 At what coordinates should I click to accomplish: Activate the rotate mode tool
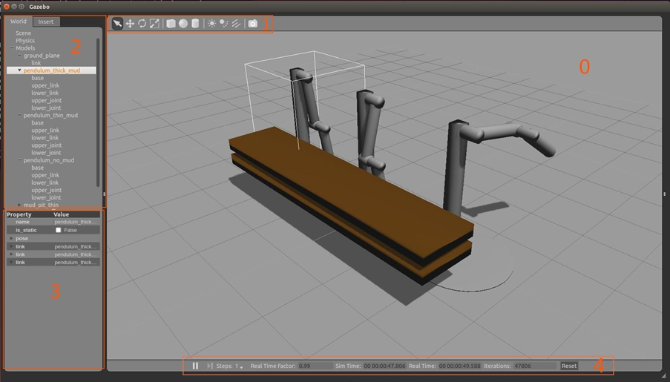point(142,24)
